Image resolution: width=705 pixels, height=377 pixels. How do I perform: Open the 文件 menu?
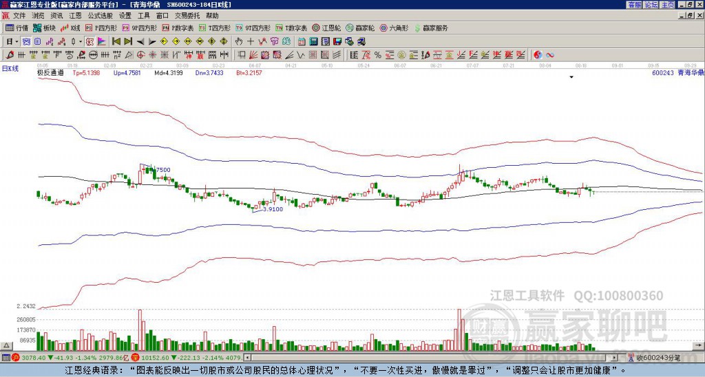(19, 16)
